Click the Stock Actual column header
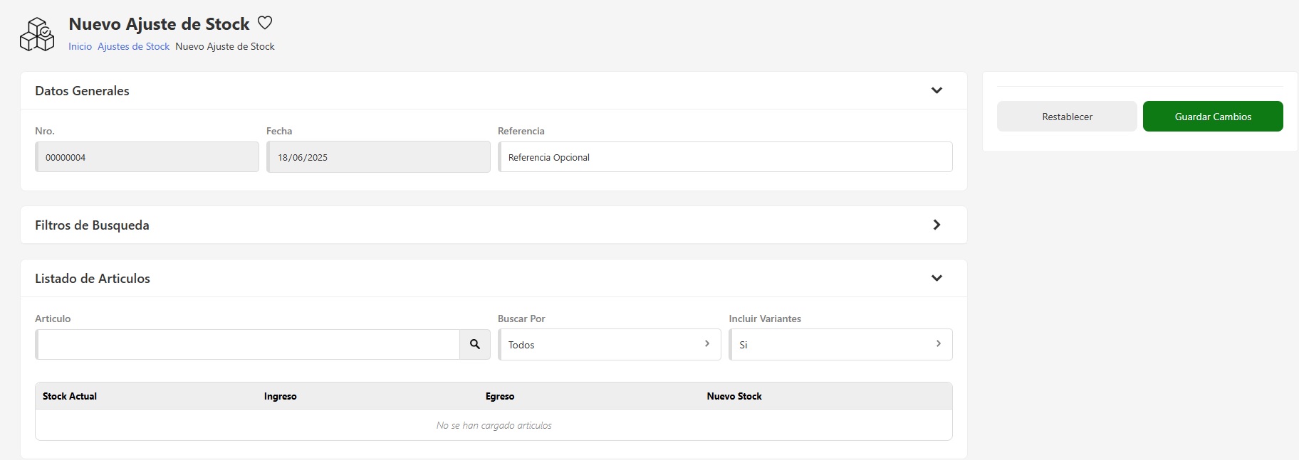 click(70, 396)
